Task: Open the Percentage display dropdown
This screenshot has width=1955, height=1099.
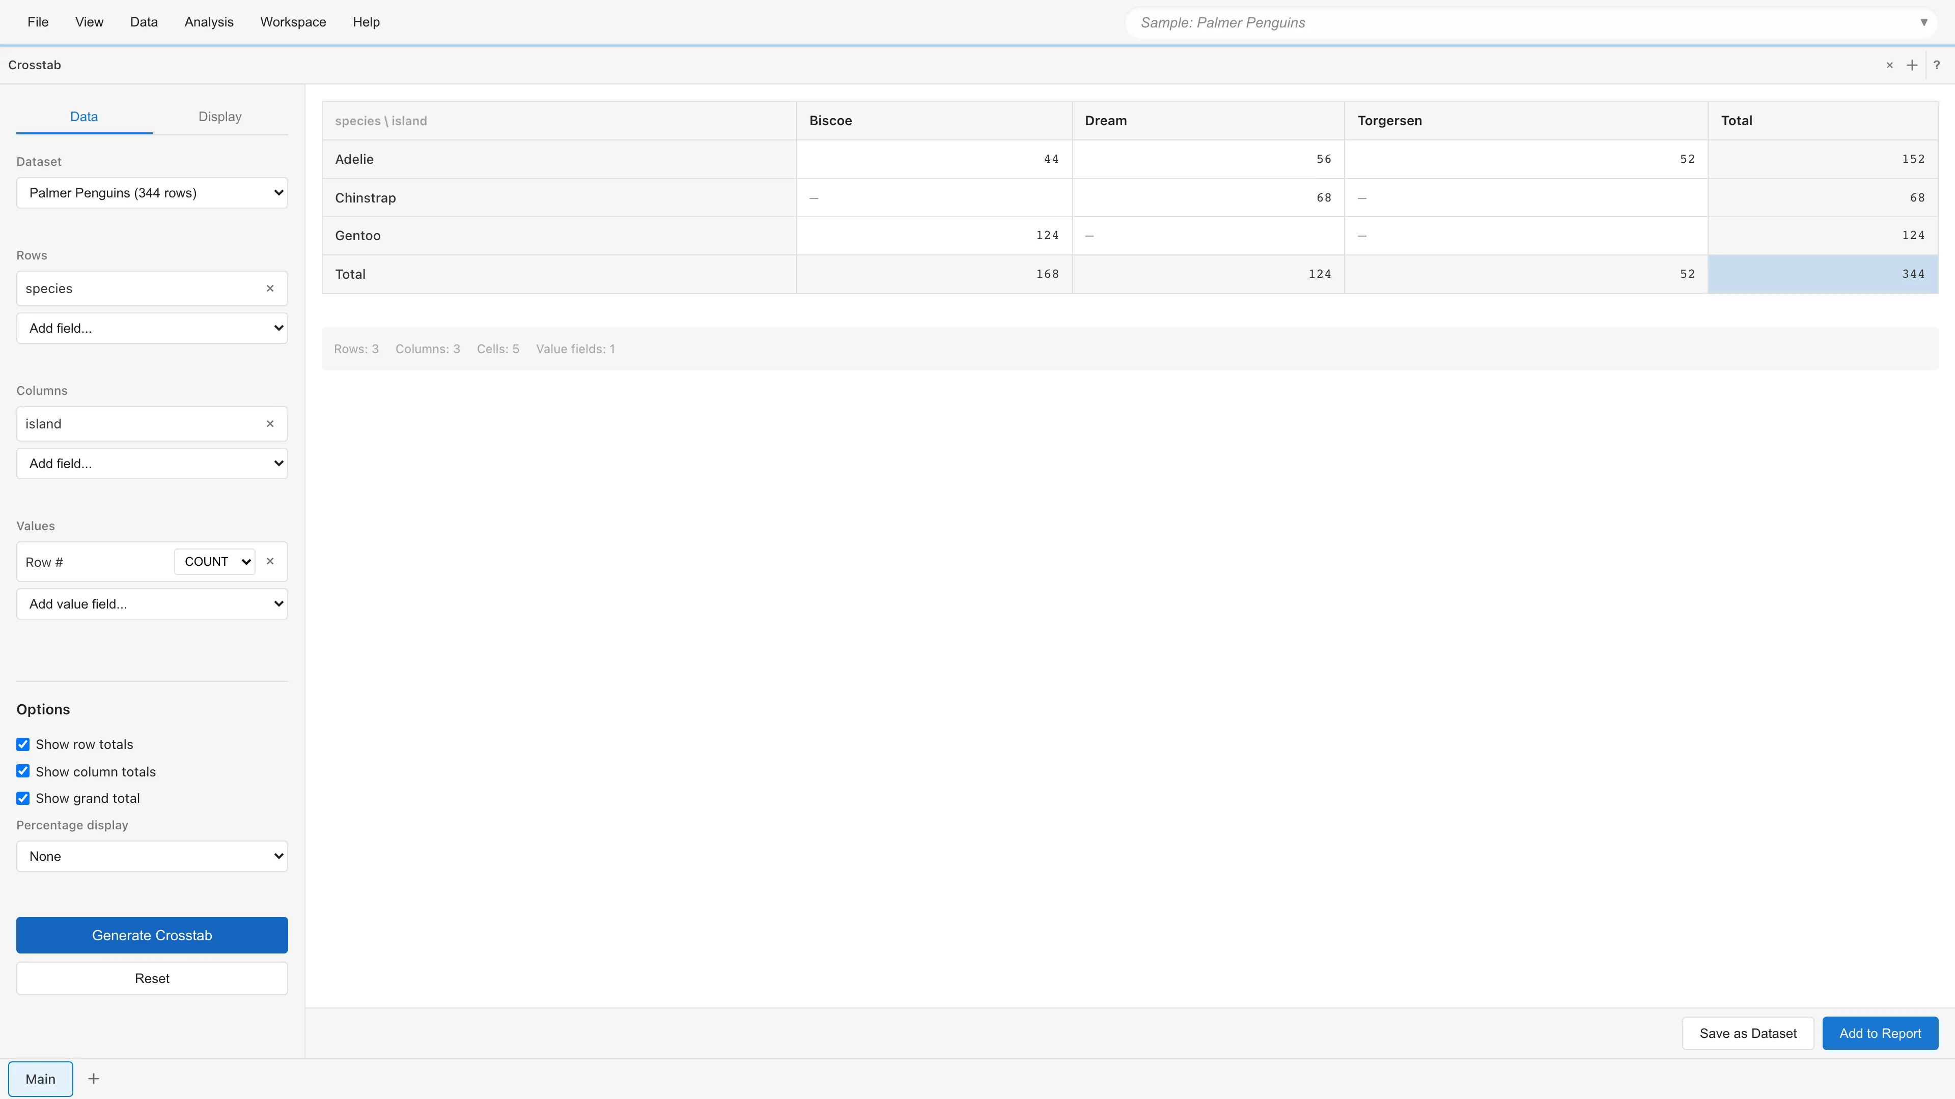Action: (152, 855)
